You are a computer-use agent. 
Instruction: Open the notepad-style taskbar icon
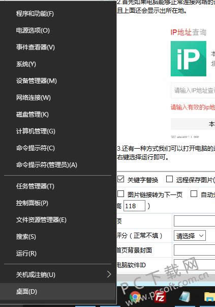pyautogui.click(x=185, y=296)
